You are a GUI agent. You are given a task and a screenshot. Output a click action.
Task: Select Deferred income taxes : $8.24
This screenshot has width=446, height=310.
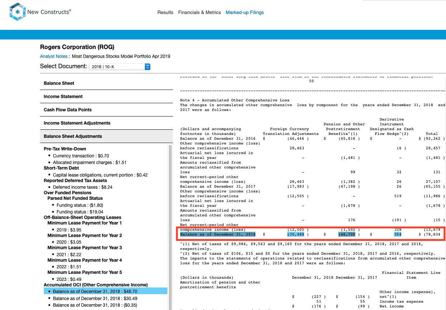point(83,187)
